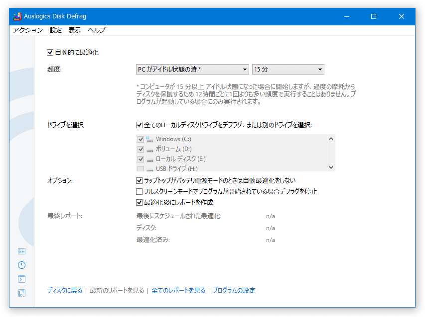Click the ローカル ディスク (E:) label

[x=181, y=159]
